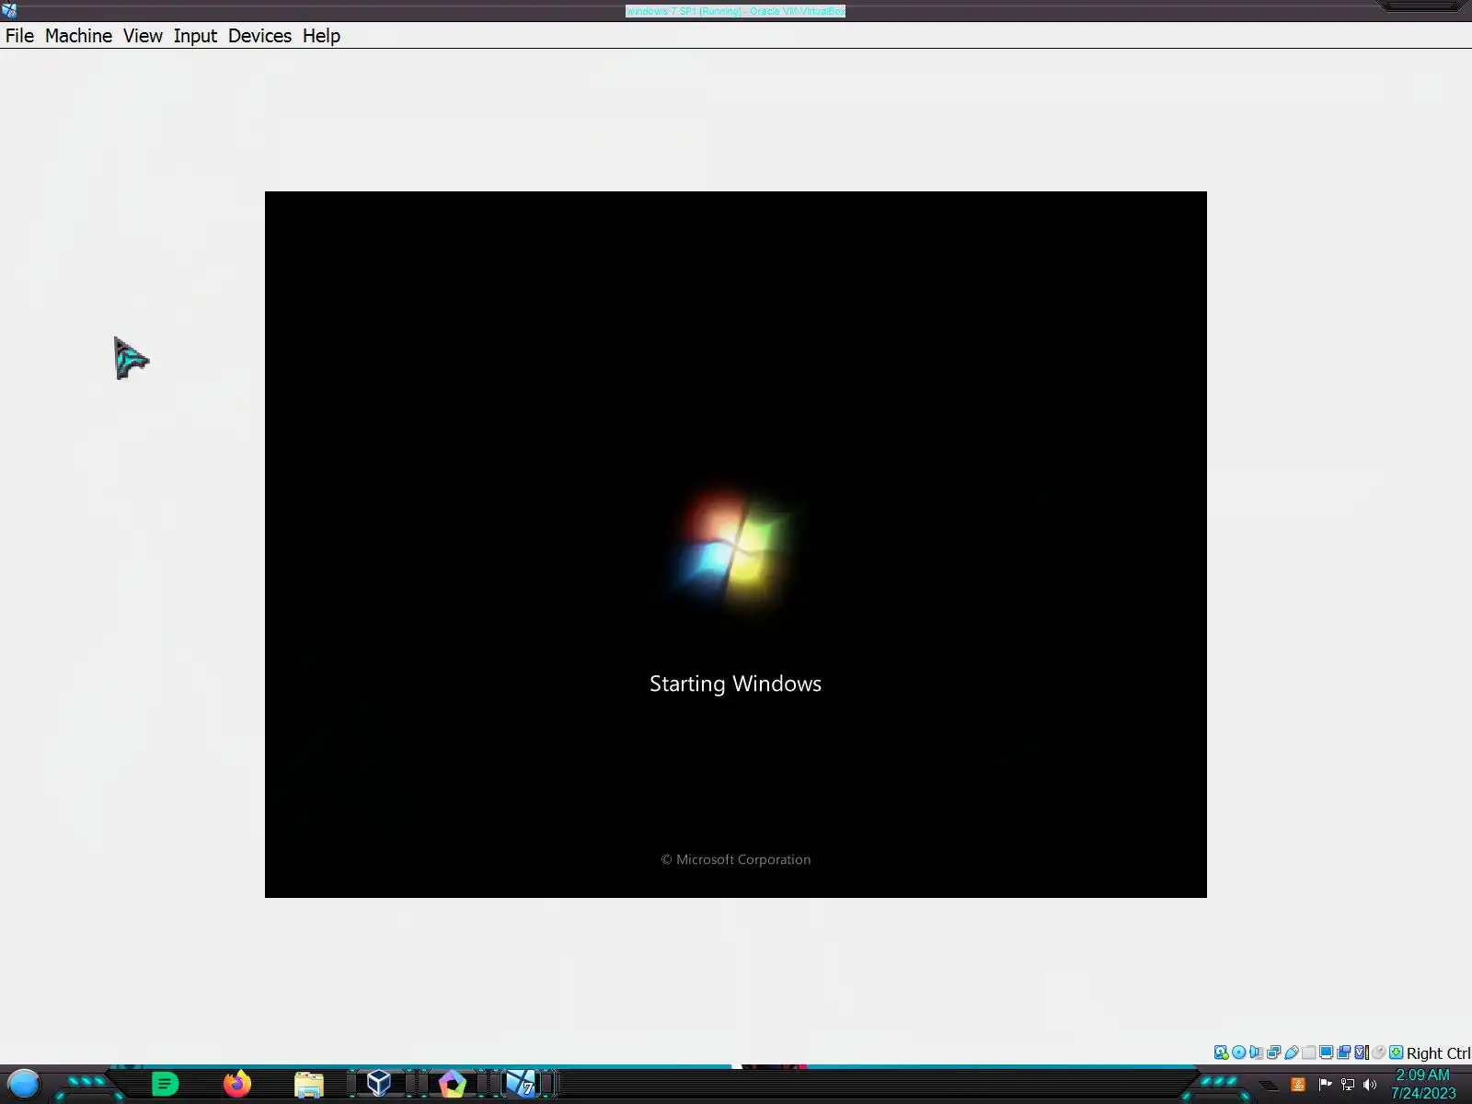The width and height of the screenshot is (1472, 1104).
Task: Click the USB devices indicator
Action: [x=1291, y=1052]
